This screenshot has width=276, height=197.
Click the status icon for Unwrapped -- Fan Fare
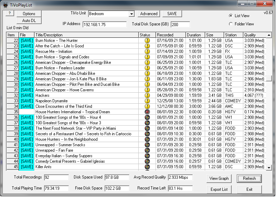click(147, 150)
